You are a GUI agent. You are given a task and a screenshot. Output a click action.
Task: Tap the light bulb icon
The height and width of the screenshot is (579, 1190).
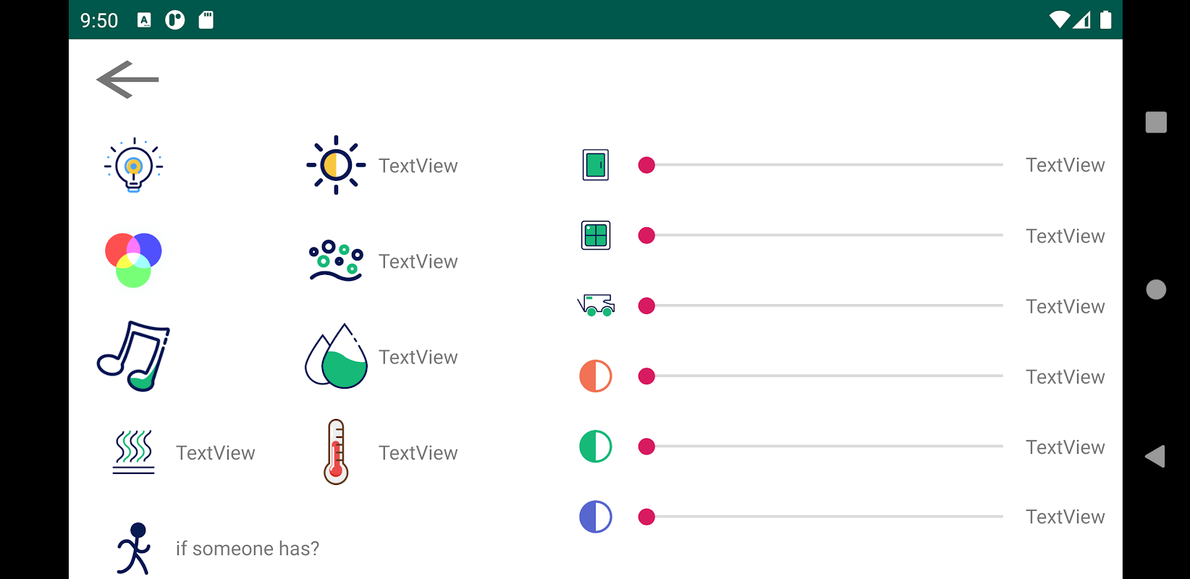pyautogui.click(x=133, y=166)
